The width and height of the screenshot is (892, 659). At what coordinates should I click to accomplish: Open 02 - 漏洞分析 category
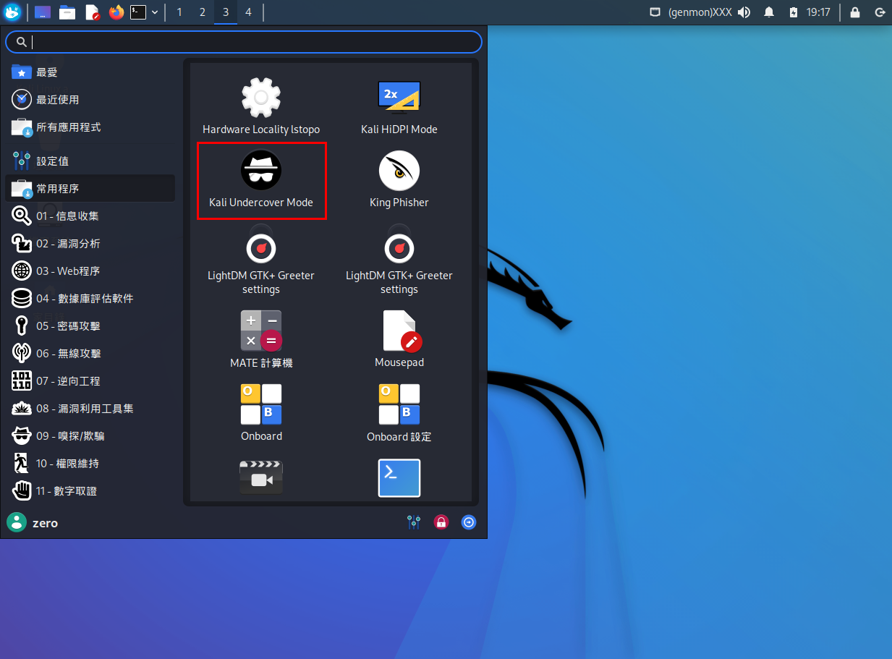pos(90,244)
